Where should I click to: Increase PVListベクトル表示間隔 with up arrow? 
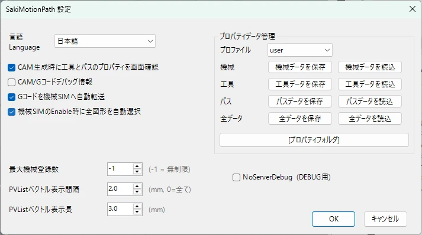pyautogui.click(x=137, y=187)
